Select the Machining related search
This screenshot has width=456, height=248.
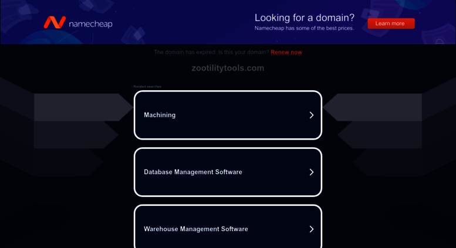pos(228,115)
